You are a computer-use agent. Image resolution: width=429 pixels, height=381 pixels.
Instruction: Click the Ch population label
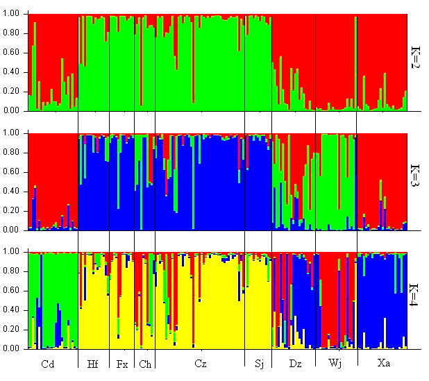[x=145, y=364]
